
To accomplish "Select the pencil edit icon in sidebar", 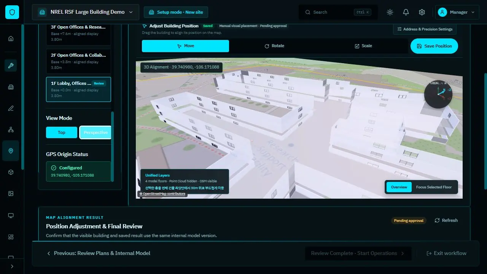I will (11, 108).
